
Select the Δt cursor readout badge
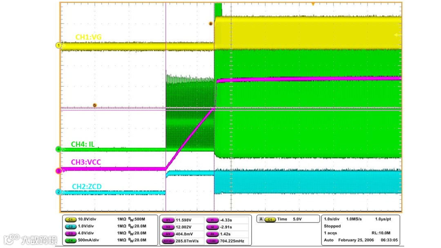(212, 234)
